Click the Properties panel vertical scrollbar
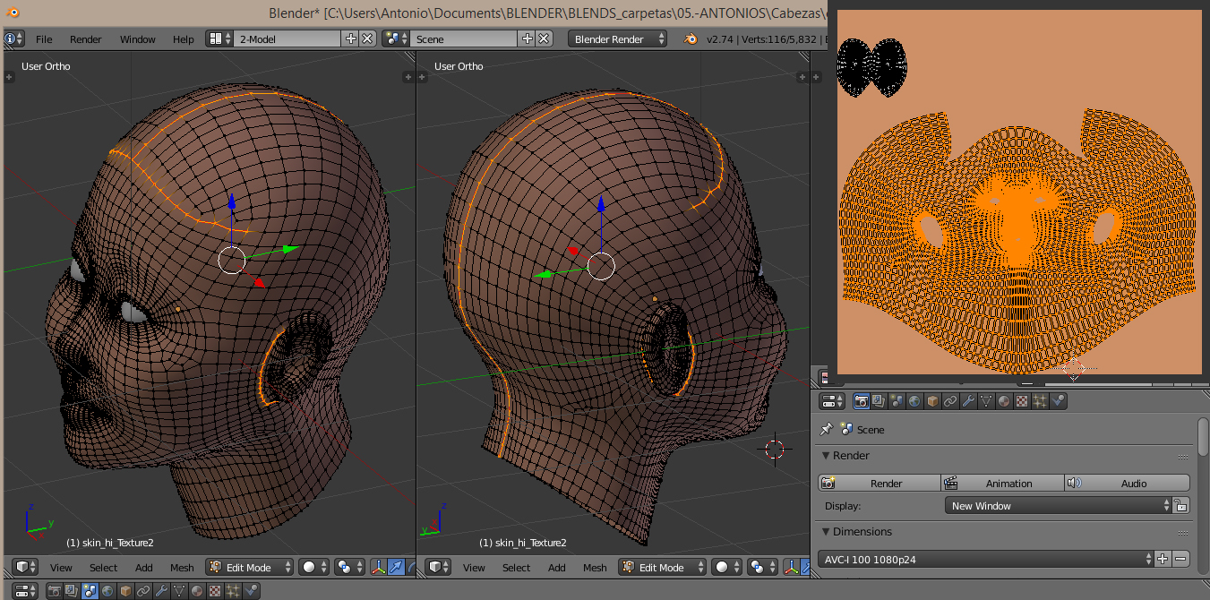The image size is (1210, 600). [1202, 437]
